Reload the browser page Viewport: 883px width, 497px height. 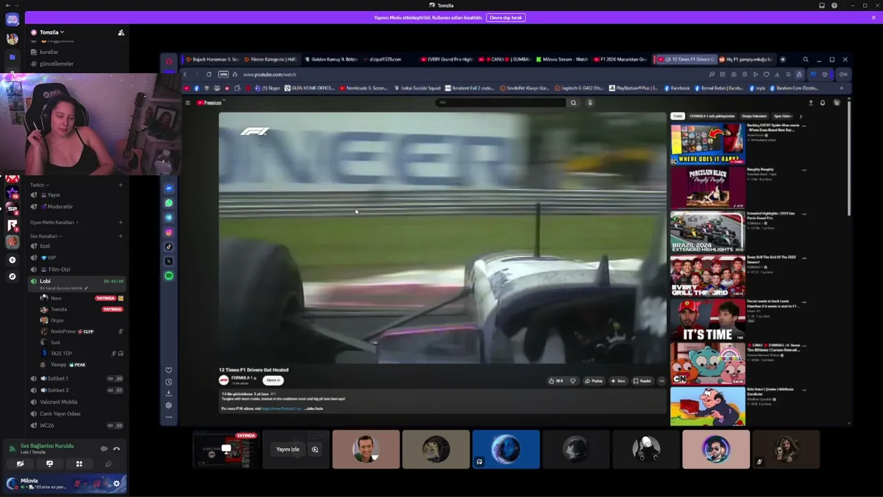pos(209,75)
